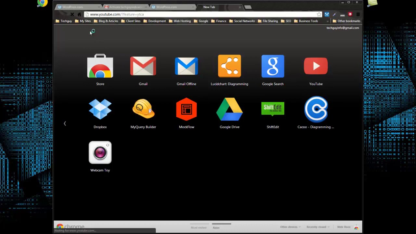Viewport: 416px width, 234px height.
Task: Launch the YouTube app
Action: [x=316, y=66]
